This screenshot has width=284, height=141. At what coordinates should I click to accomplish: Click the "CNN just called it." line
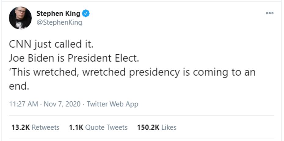click(51, 44)
